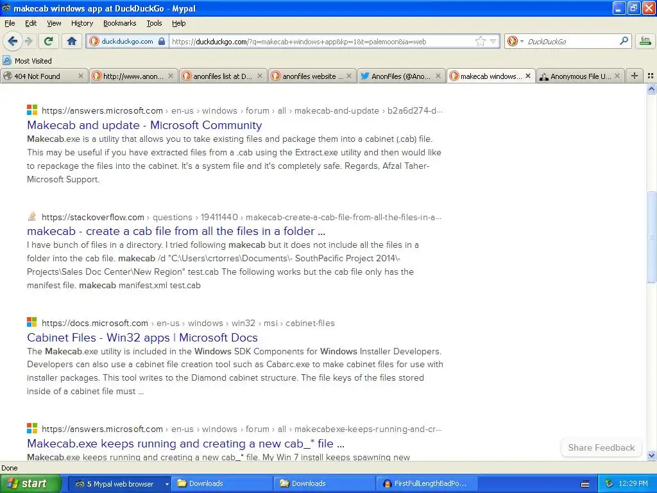Click the scrollbar up arrow
The image size is (657, 493).
(x=651, y=89)
